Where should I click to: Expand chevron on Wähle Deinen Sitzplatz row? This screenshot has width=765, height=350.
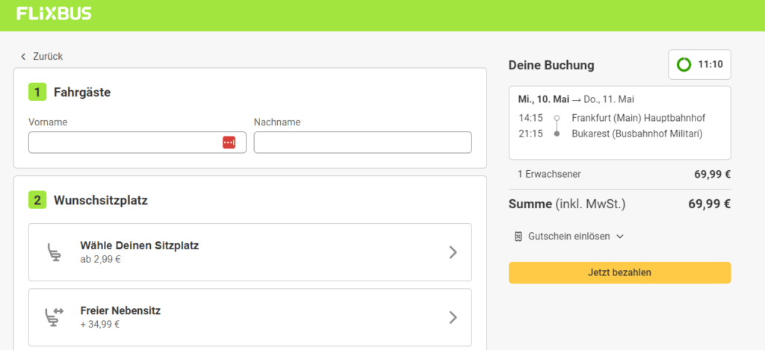coord(453,252)
